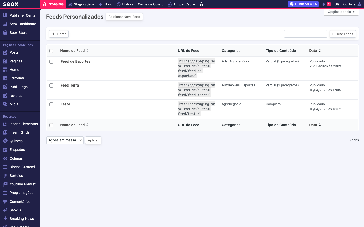
Task: Click the feed search input field
Action: point(306,34)
